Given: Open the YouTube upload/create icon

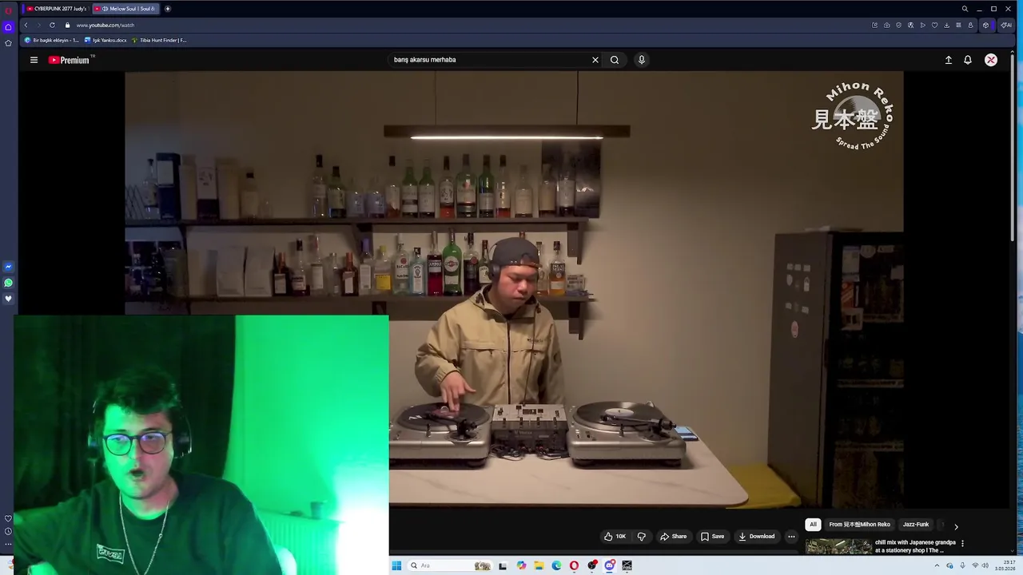Looking at the screenshot, I should click(949, 60).
